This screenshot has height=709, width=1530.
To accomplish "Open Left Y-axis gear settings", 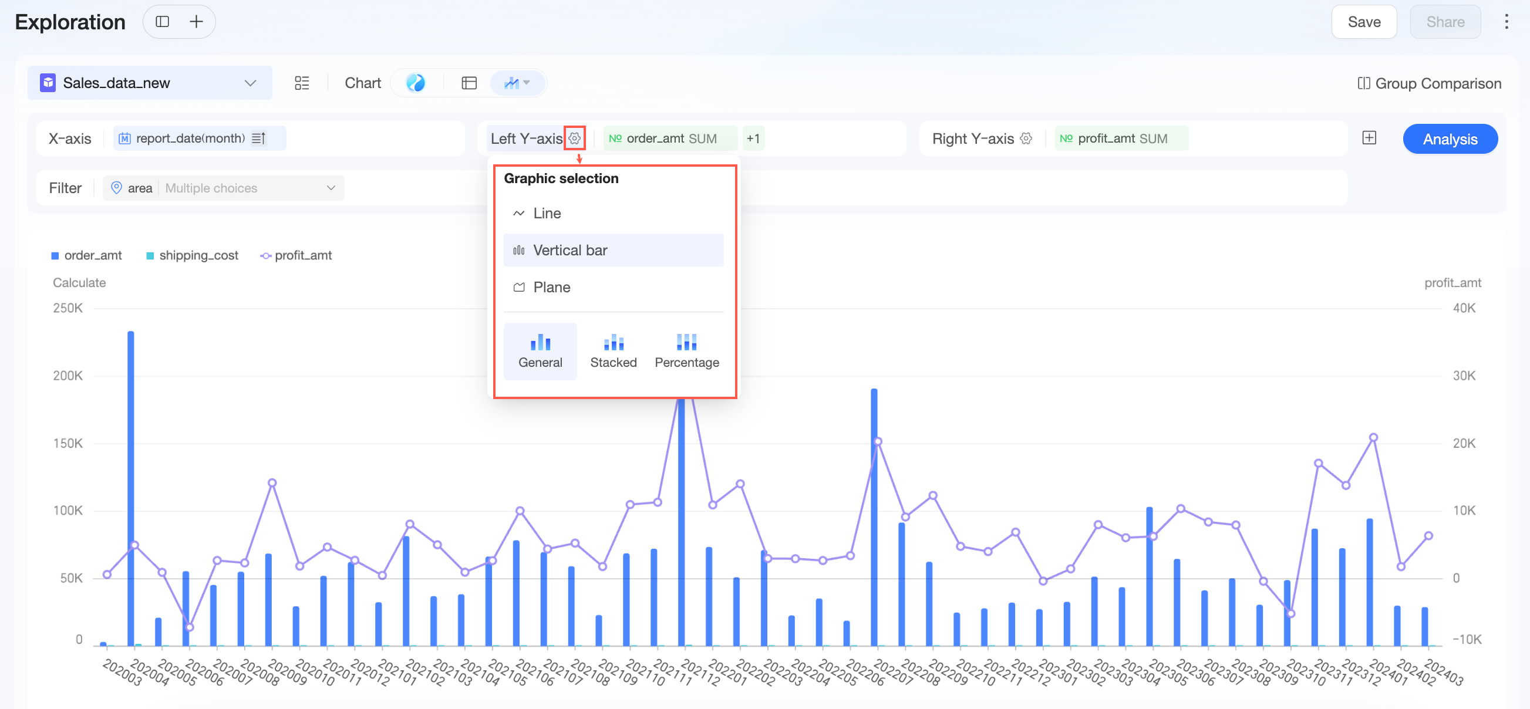I will pyautogui.click(x=574, y=139).
